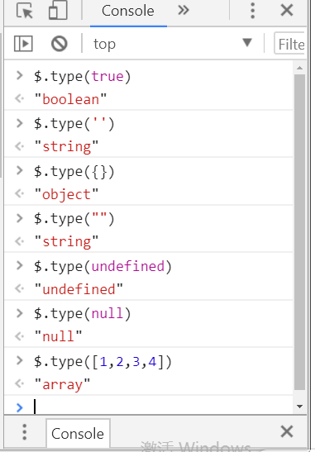The height and width of the screenshot is (452, 315).
Task: Select the "null" output line
Action: click(x=58, y=336)
